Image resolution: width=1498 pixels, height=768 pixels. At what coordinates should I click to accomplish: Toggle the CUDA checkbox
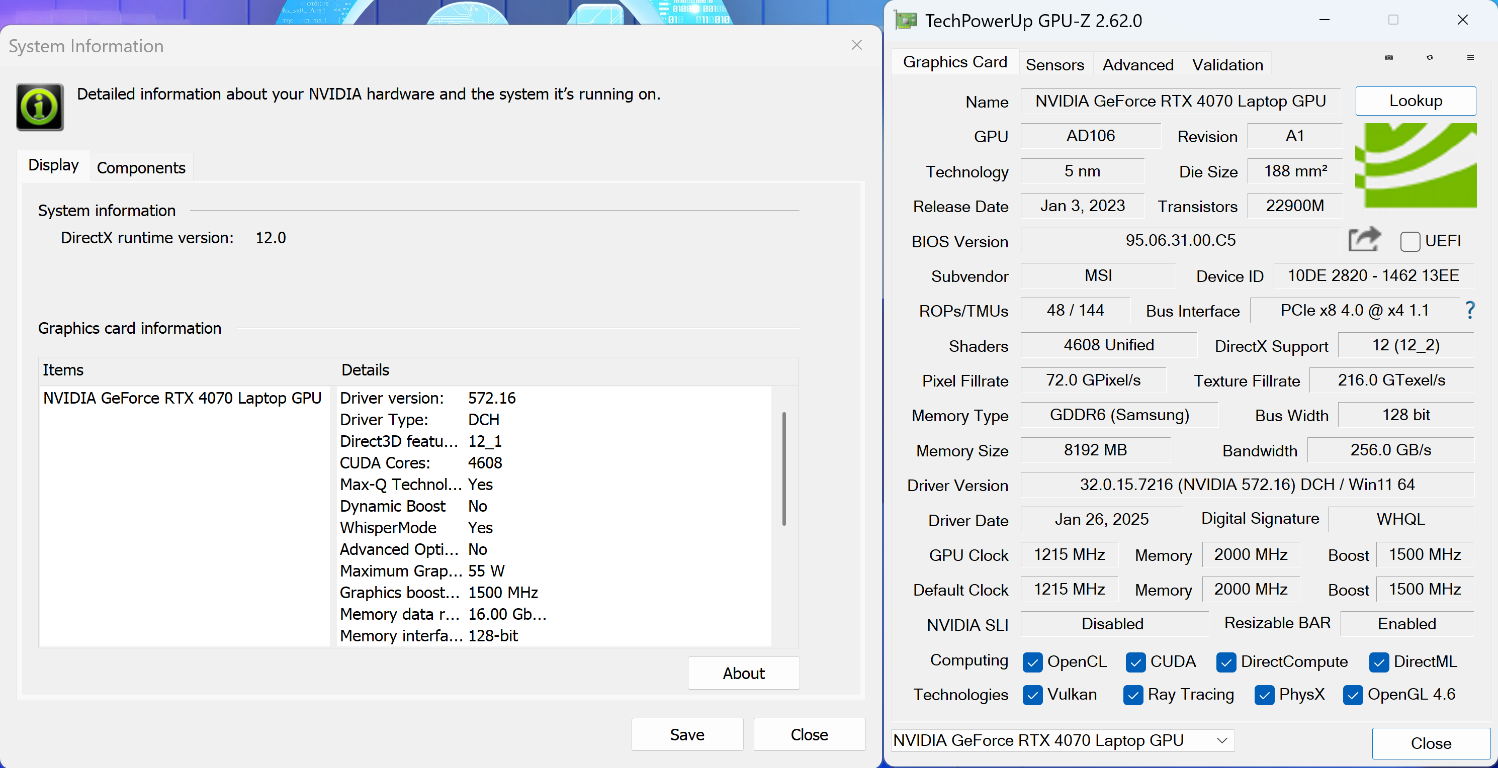(x=1135, y=662)
